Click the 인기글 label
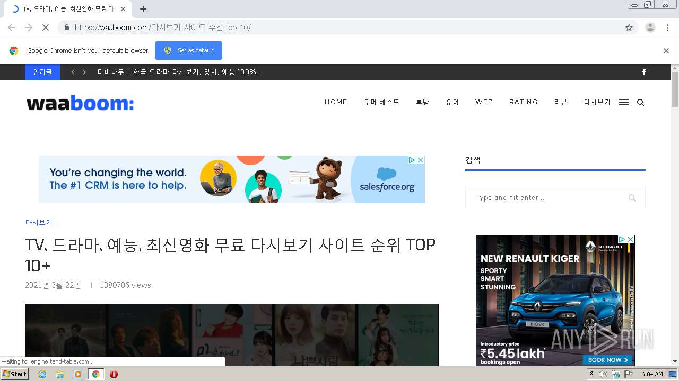Image resolution: width=679 pixels, height=381 pixels. tap(42, 72)
